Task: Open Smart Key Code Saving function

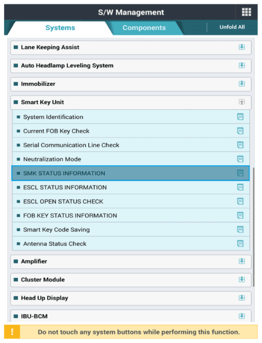Action: click(x=126, y=230)
